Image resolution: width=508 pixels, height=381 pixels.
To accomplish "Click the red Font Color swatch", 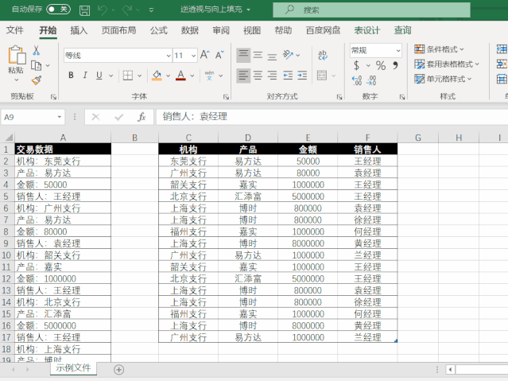I will point(180,76).
